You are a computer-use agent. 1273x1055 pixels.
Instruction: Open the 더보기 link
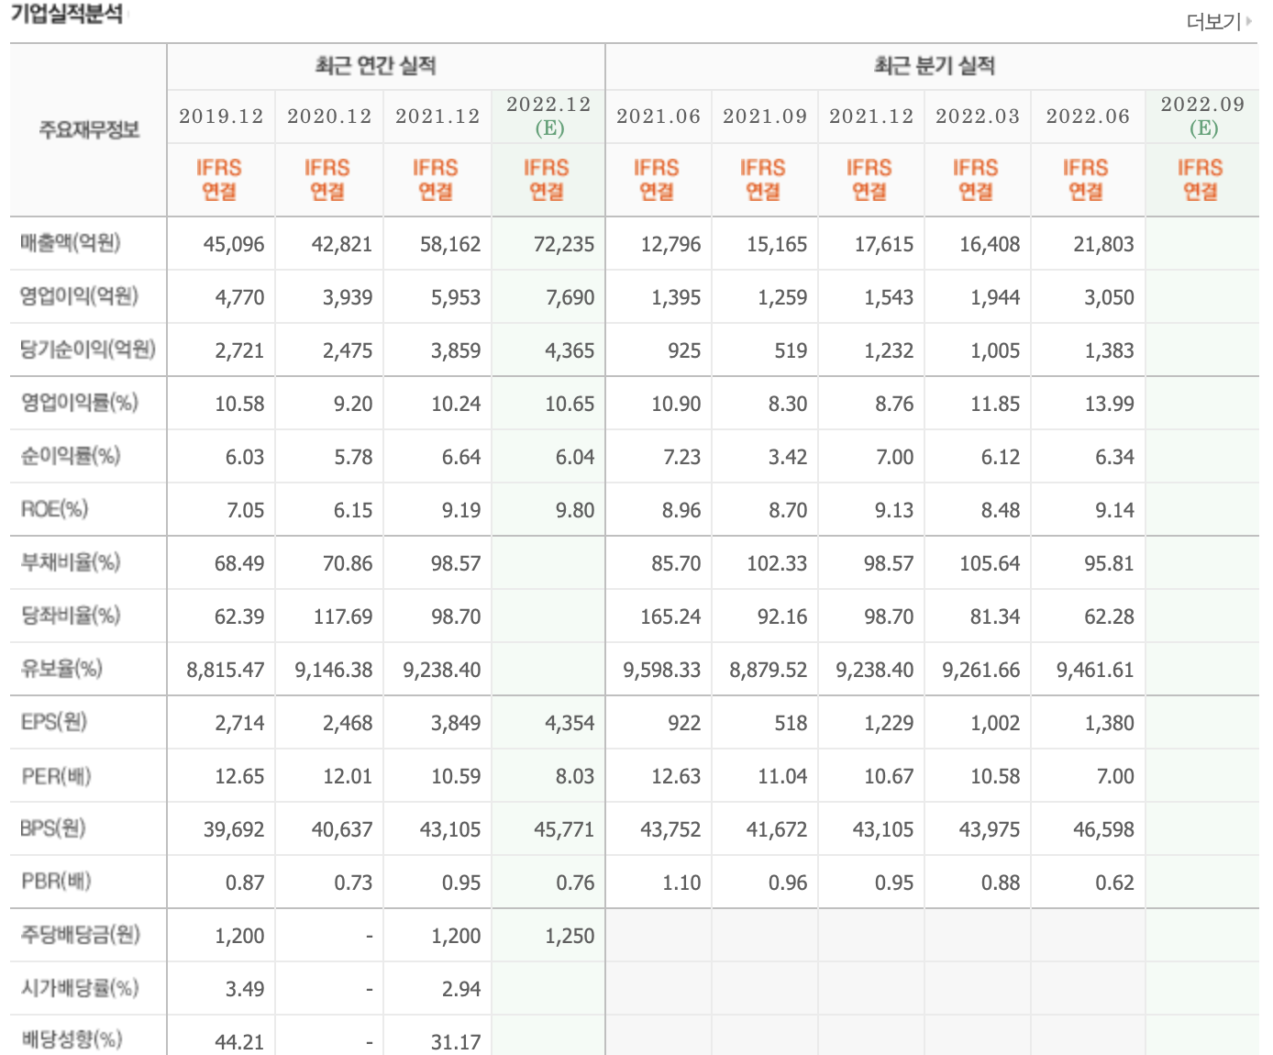[1213, 21]
